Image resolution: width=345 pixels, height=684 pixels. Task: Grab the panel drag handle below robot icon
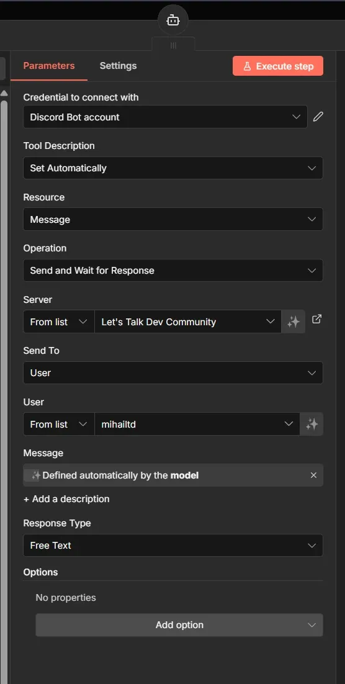pos(173,45)
